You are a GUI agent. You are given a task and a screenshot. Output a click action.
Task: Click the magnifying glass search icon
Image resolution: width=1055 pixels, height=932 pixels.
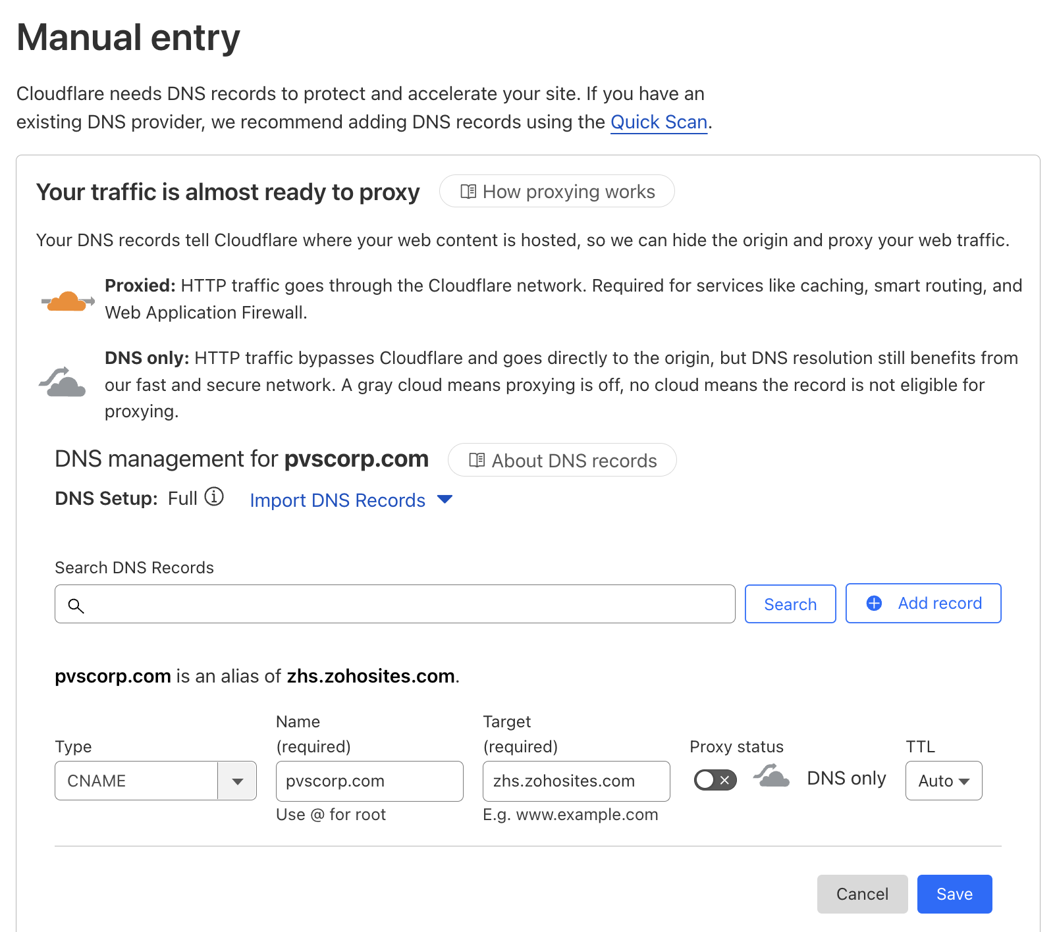pyautogui.click(x=76, y=606)
